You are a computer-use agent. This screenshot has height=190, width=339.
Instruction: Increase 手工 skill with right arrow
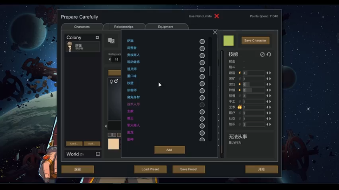[x=270, y=101]
